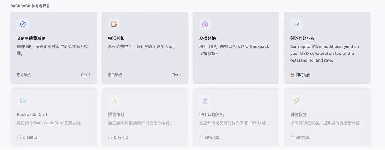The height and width of the screenshot is (150, 385).
Task: Click 即将推出 text in 预测市场 card
Action: [x=121, y=137]
